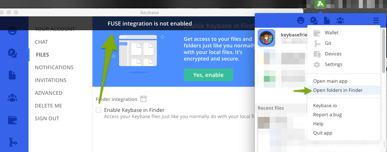Click the widget's vertical scrollbar

383,51
